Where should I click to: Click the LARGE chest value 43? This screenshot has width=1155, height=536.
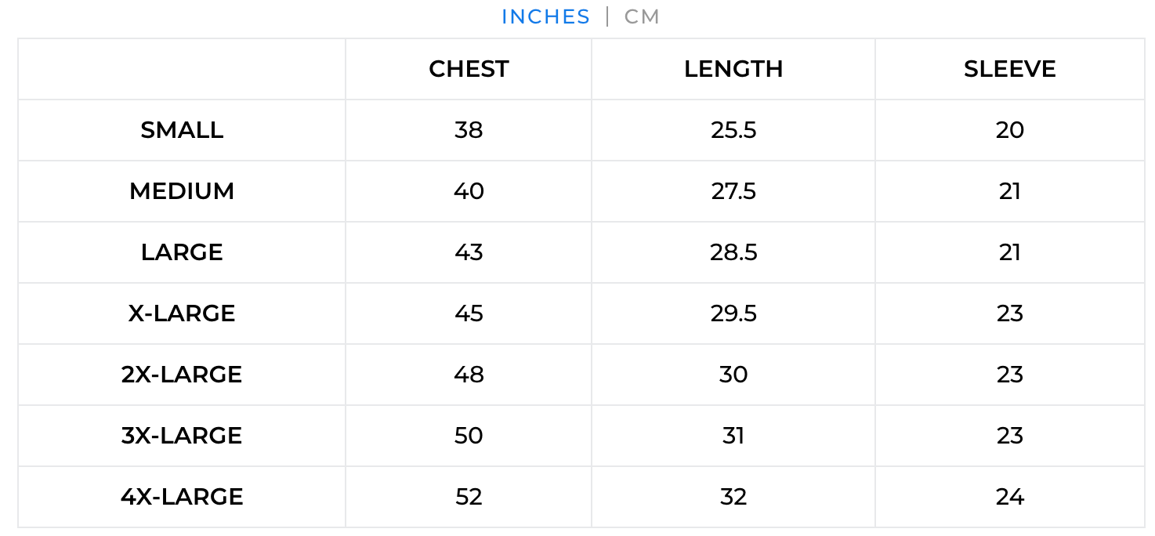[x=469, y=252]
